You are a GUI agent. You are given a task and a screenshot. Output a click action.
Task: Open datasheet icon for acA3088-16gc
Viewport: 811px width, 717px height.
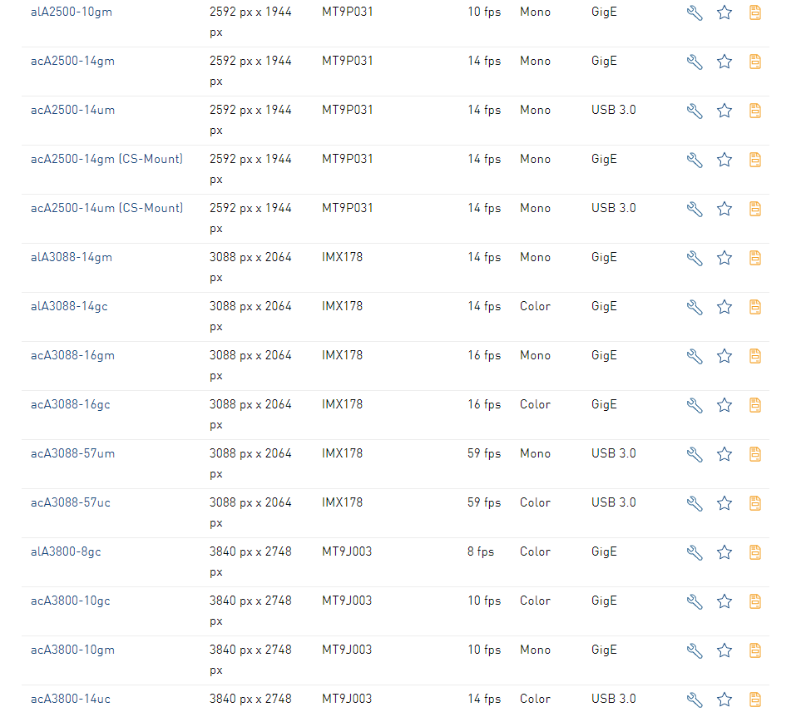point(755,405)
